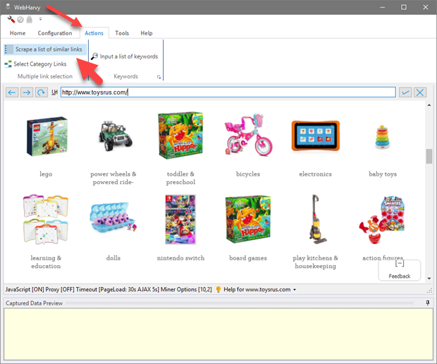Click the browser Back arrow button

point(12,92)
